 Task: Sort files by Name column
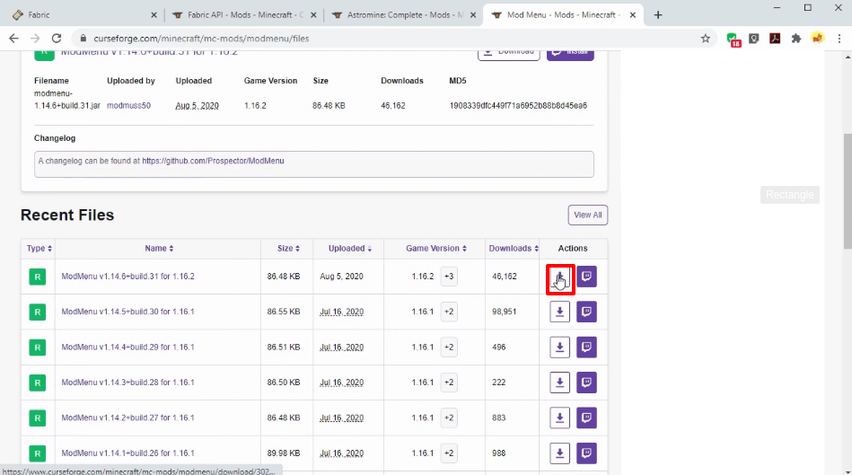(159, 249)
